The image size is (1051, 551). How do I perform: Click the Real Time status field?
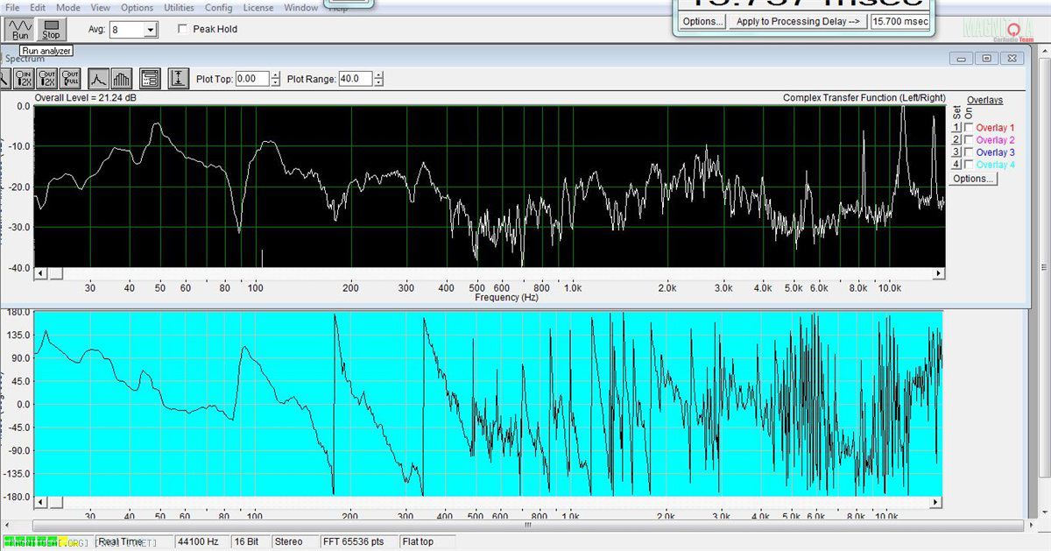[133, 542]
